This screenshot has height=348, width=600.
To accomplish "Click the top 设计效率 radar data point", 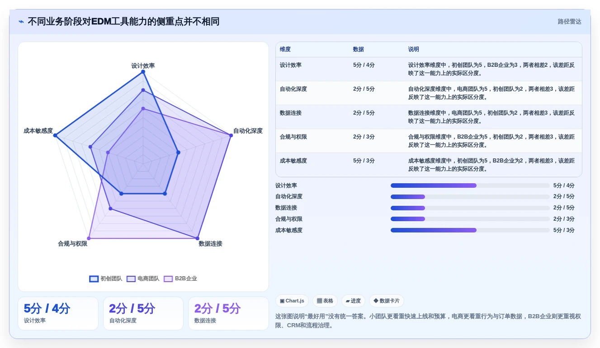I will click(143, 72).
